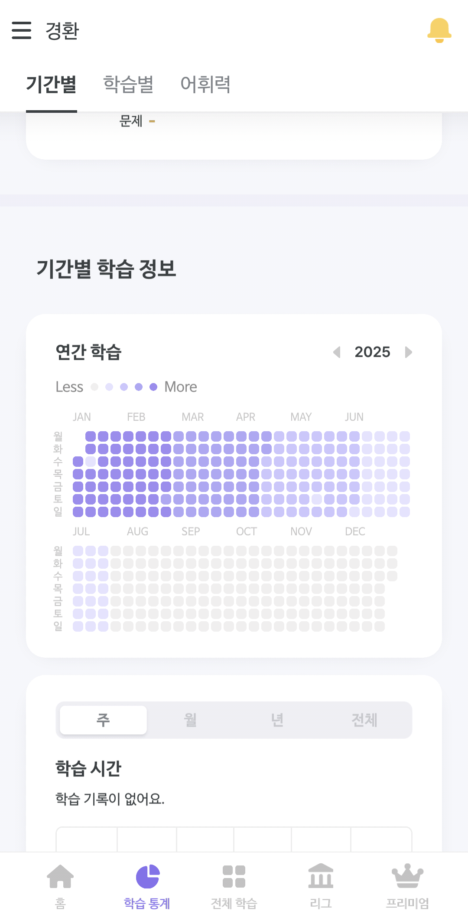Image resolution: width=468 pixels, height=921 pixels.
Task: Go to next year arrow
Action: pyautogui.click(x=408, y=352)
